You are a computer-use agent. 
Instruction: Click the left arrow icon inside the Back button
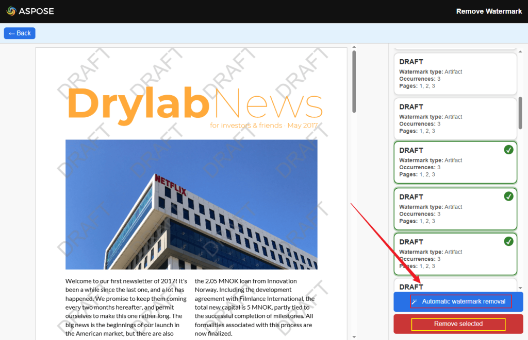coord(11,33)
